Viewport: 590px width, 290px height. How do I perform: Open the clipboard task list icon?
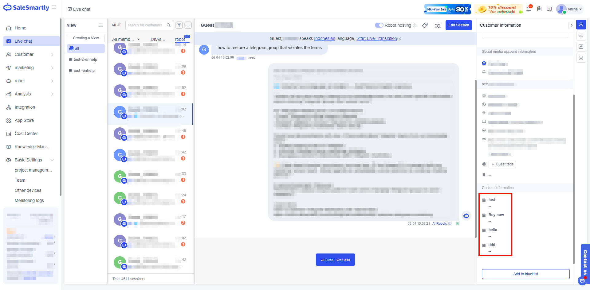539,9
